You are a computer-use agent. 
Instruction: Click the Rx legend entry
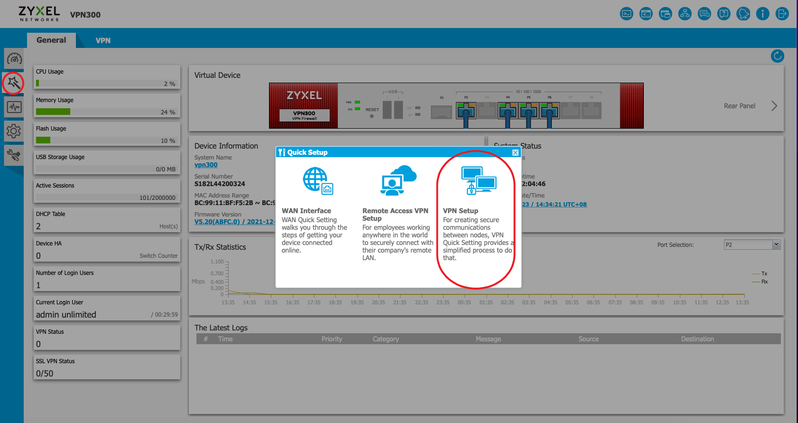coord(760,282)
